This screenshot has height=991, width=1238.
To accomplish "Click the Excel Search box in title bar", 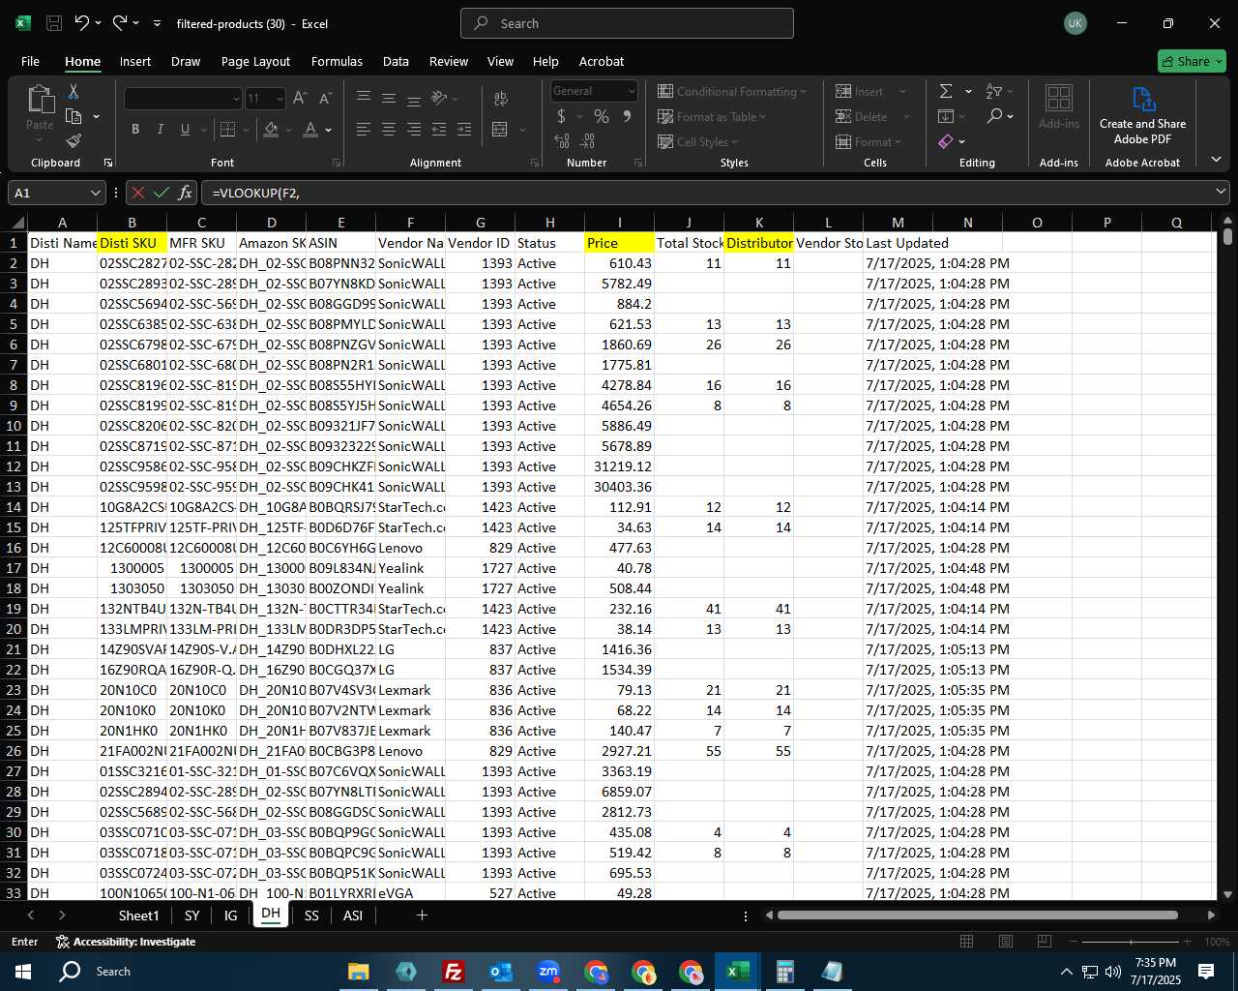I will [x=627, y=23].
